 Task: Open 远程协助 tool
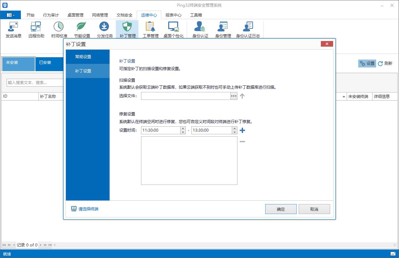click(36, 29)
